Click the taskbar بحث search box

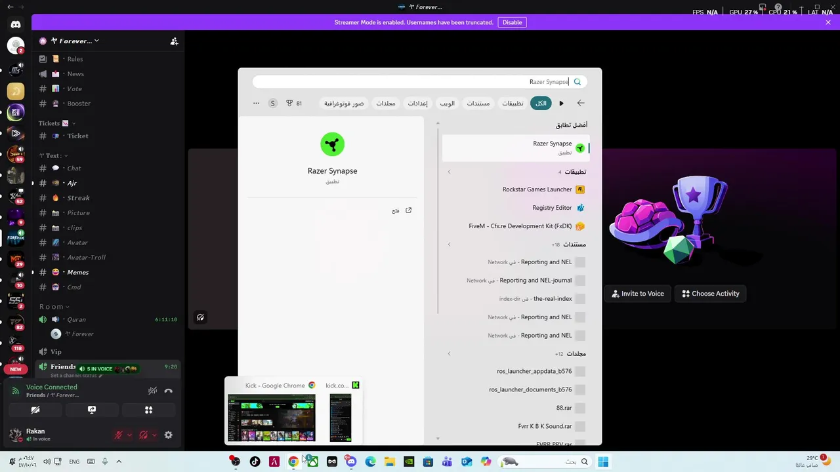click(x=544, y=462)
